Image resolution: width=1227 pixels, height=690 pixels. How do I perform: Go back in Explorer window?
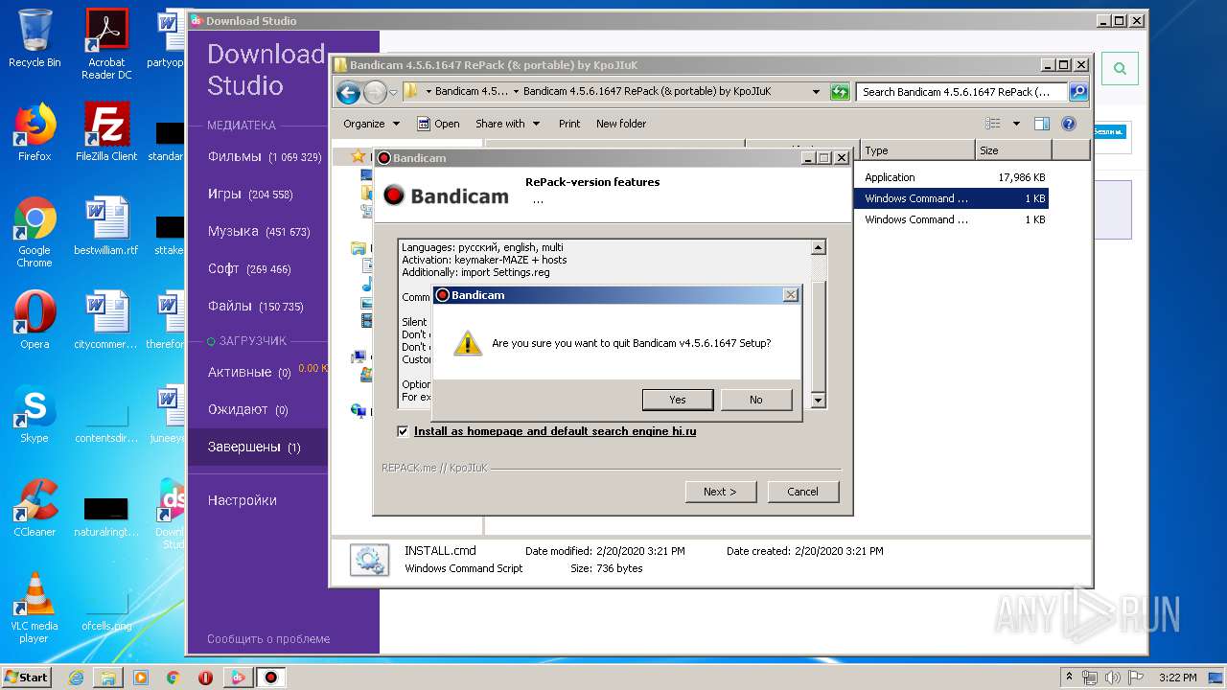349,92
